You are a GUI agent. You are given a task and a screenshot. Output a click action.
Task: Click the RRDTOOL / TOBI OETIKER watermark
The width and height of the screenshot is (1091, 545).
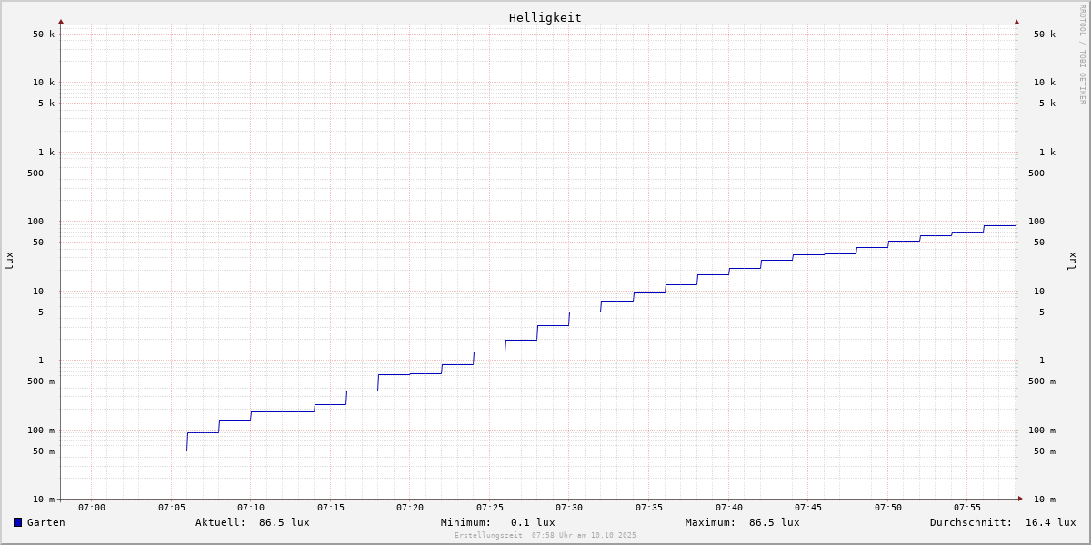click(x=1082, y=54)
